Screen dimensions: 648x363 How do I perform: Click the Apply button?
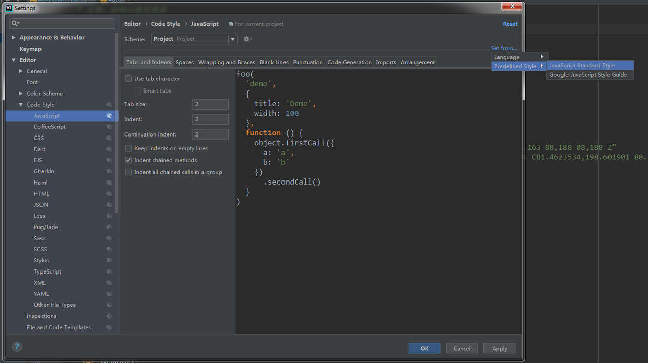(x=500, y=348)
